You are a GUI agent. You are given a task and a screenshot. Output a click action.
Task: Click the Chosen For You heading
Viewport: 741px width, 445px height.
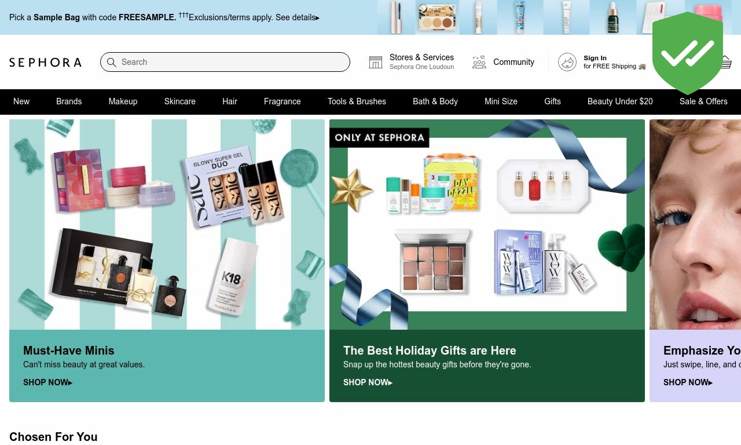point(53,437)
